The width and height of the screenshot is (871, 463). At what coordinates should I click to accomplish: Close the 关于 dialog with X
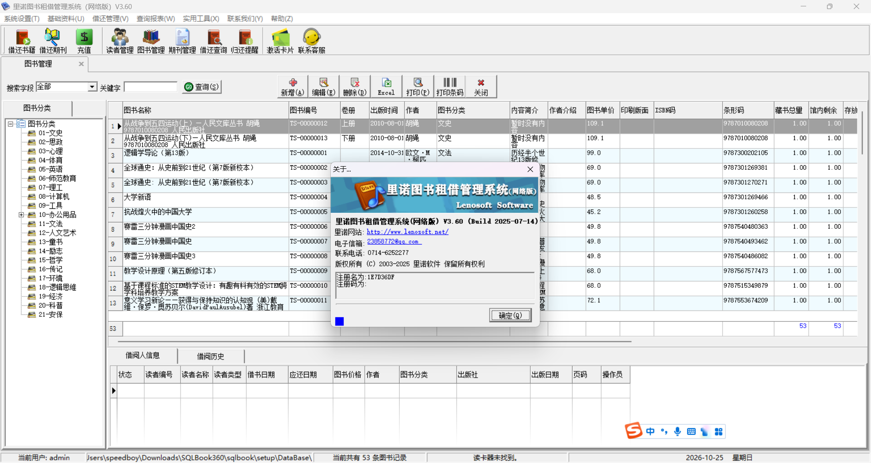pyautogui.click(x=530, y=169)
